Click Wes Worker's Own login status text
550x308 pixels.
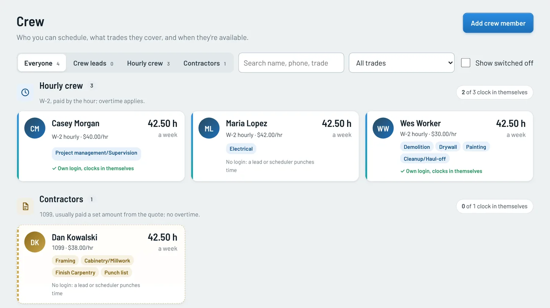[441, 171]
